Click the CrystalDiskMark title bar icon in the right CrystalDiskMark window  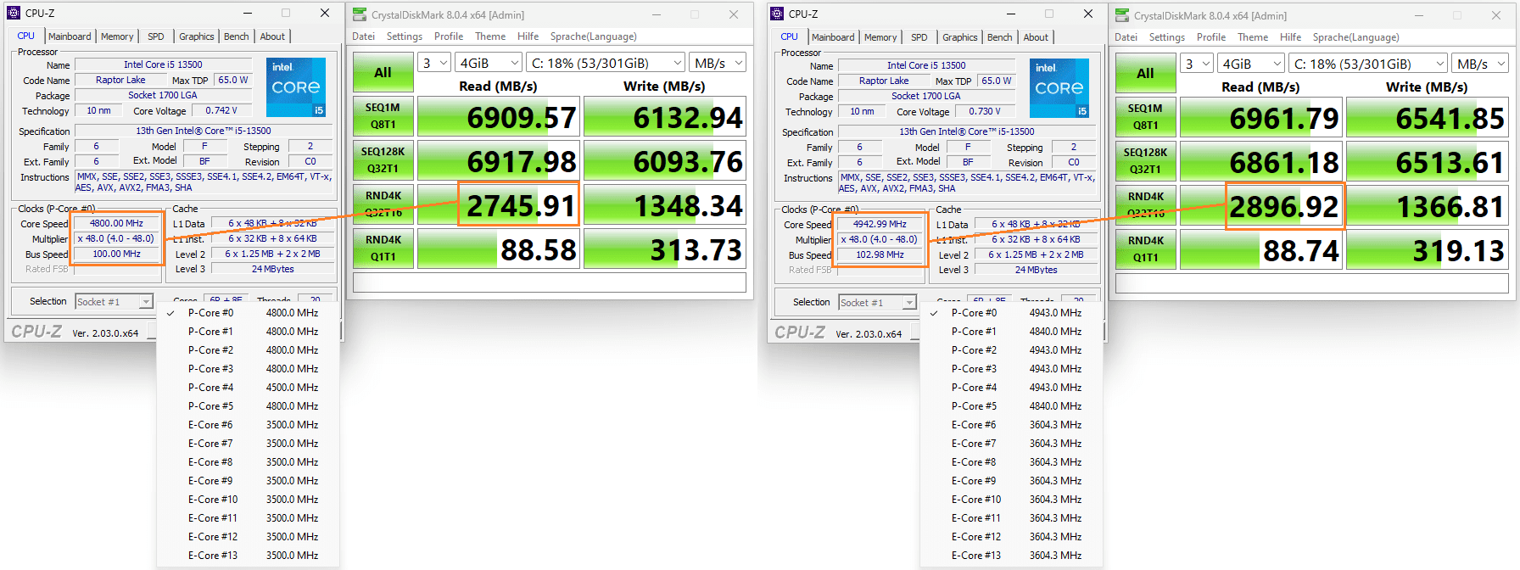[x=1122, y=15]
